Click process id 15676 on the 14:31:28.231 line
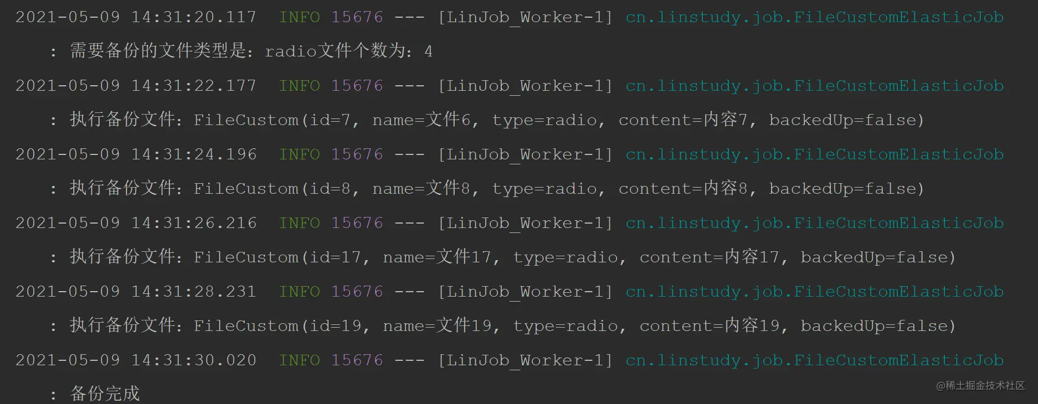This screenshot has width=1038, height=404. pyautogui.click(x=357, y=292)
